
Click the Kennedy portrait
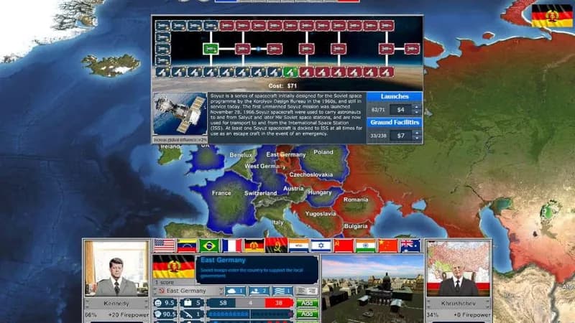click(x=116, y=268)
